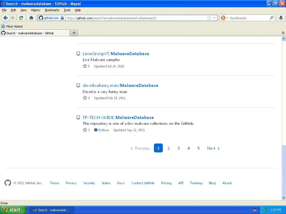Go to page 2 of results
Viewport: 286px width, 214px height.
(168, 148)
